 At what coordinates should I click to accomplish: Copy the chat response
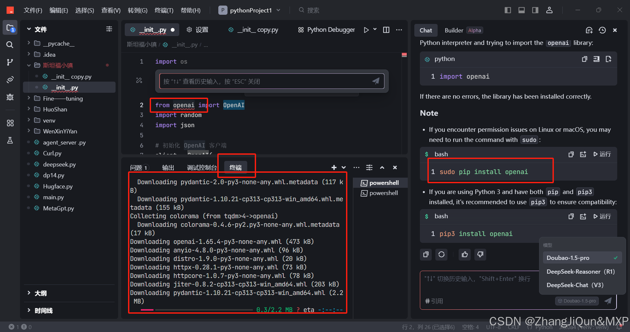click(426, 254)
